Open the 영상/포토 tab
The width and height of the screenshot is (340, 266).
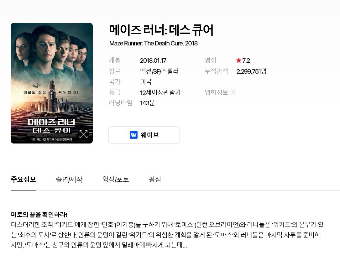click(x=116, y=180)
